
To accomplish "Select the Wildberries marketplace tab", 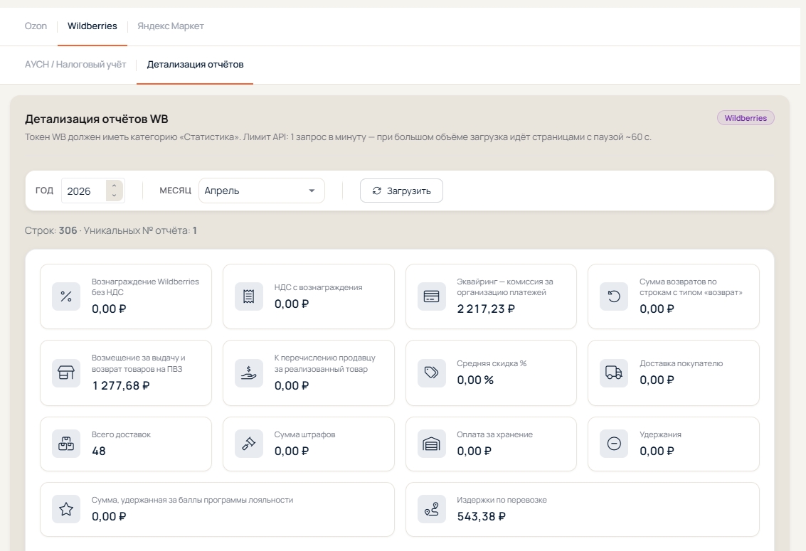I will [x=92, y=26].
